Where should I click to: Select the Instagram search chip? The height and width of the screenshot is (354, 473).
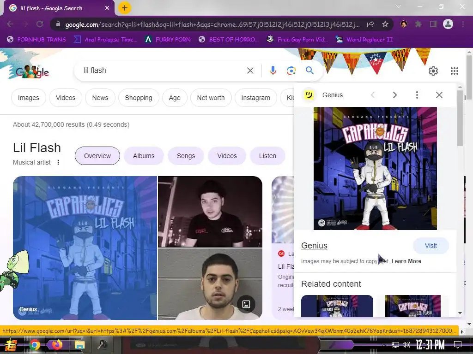click(x=255, y=98)
